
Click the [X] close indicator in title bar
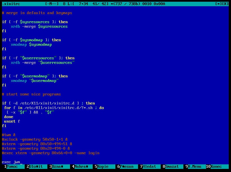coord(225,4)
